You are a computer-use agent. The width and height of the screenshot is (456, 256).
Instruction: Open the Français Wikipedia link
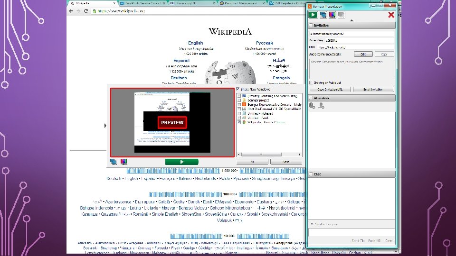281,78
